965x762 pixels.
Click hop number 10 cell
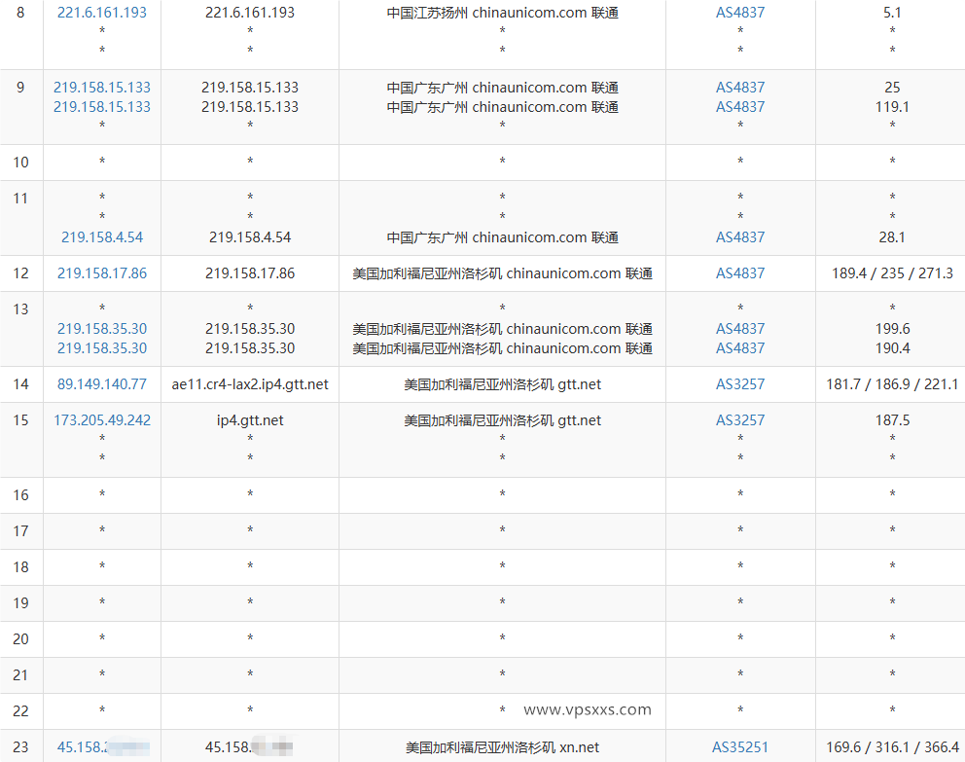tap(21, 163)
